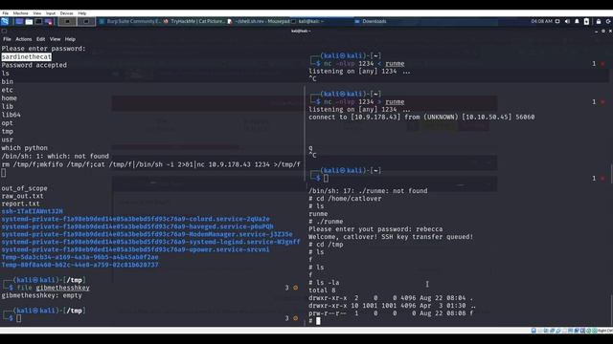Open the VirtualBox Machine menu
This screenshot has width=613, height=344.
tap(21, 13)
